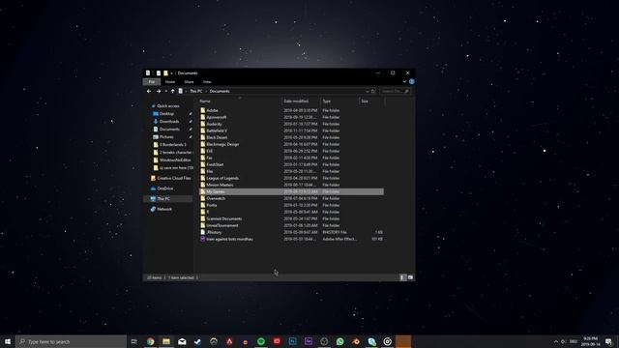The width and height of the screenshot is (619, 348).
Task: Open the View ribbon tab
Action: click(207, 81)
